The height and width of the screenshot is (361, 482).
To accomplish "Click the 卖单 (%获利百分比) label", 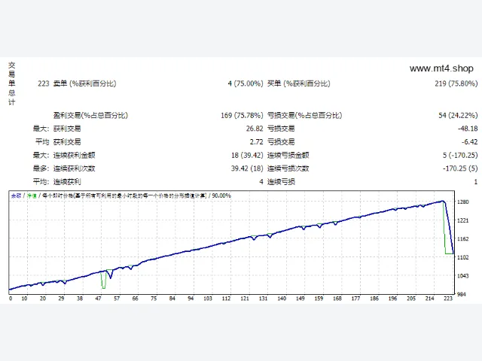I will 85,83.
